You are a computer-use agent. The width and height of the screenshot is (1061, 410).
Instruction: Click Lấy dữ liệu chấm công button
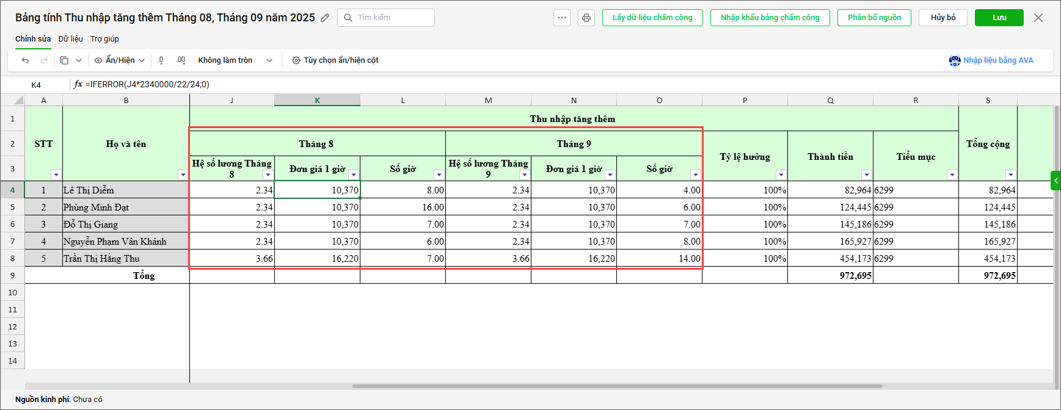(652, 18)
